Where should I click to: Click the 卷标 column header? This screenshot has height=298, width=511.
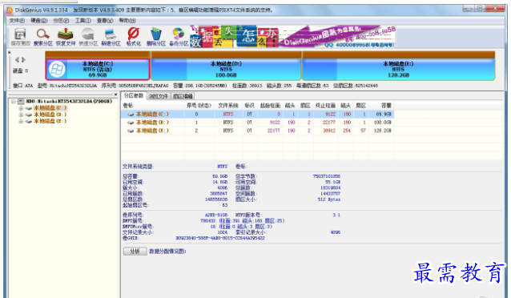pyautogui.click(x=153, y=106)
